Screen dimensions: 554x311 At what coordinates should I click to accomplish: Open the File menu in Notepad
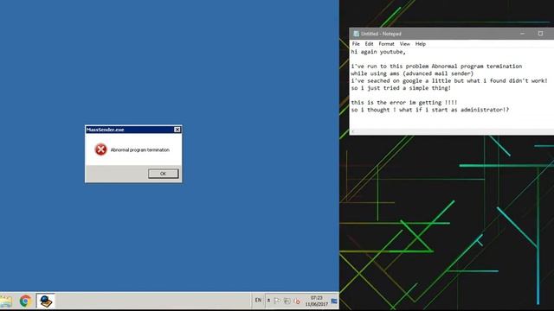click(356, 44)
